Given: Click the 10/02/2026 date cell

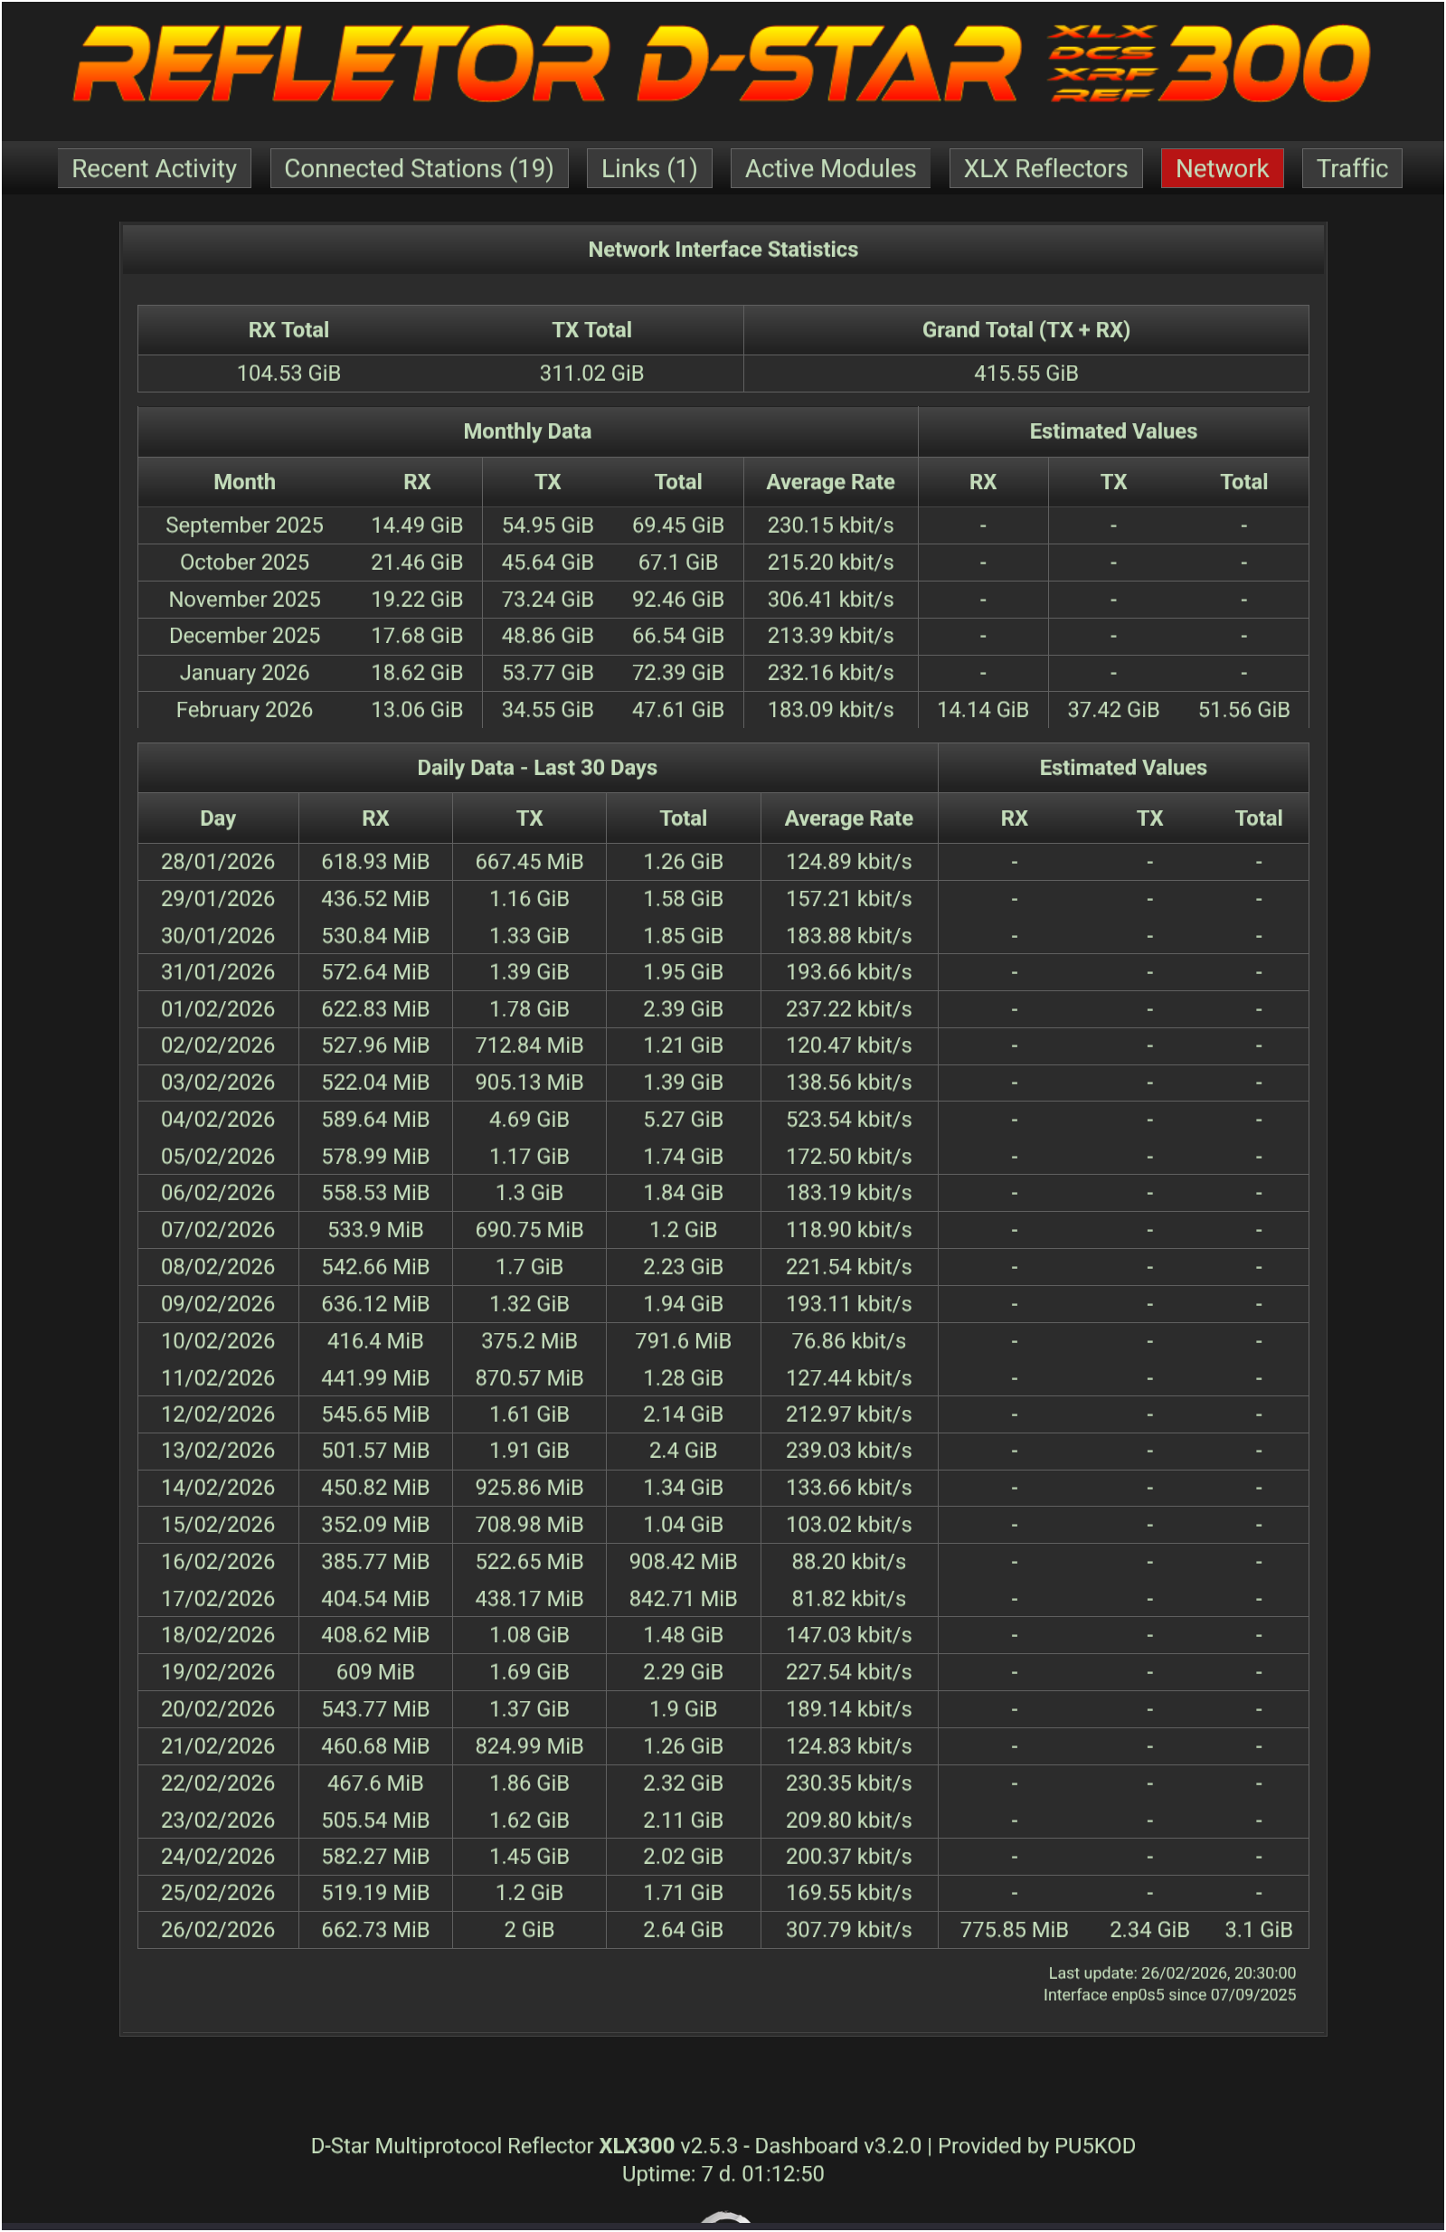Looking at the screenshot, I should coord(218,1341).
